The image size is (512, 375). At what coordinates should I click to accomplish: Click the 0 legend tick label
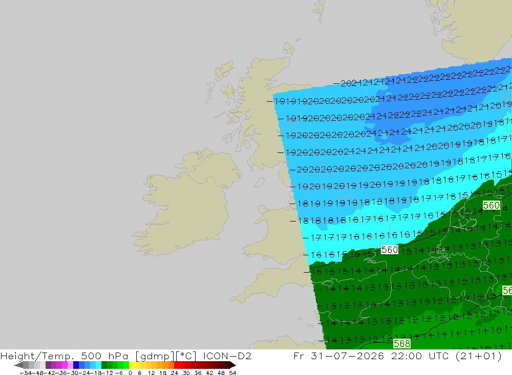point(131,373)
